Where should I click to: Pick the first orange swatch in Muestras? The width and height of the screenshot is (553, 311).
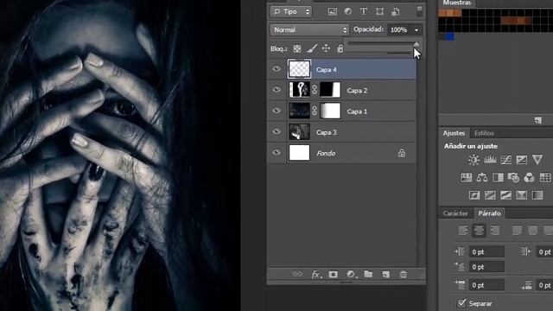point(442,13)
